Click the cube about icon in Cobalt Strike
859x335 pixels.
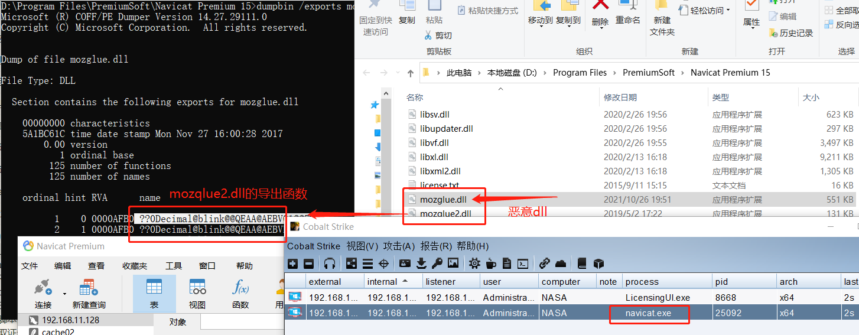pos(598,264)
